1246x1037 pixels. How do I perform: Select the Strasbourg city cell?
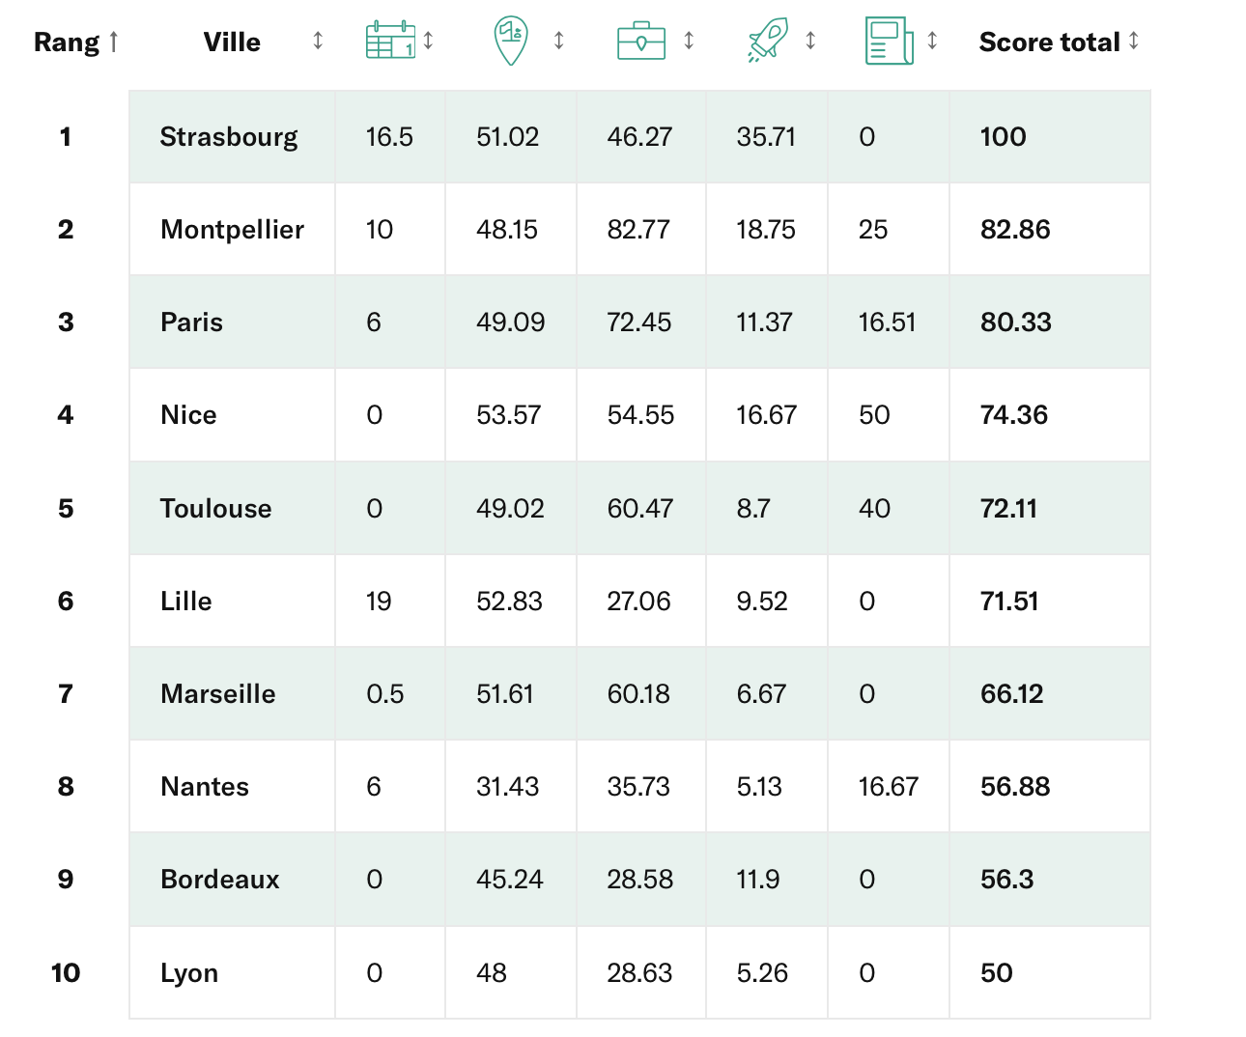click(229, 137)
